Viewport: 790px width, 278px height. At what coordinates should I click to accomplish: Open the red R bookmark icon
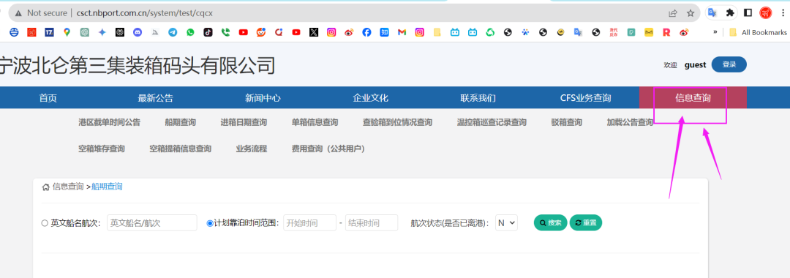666,32
